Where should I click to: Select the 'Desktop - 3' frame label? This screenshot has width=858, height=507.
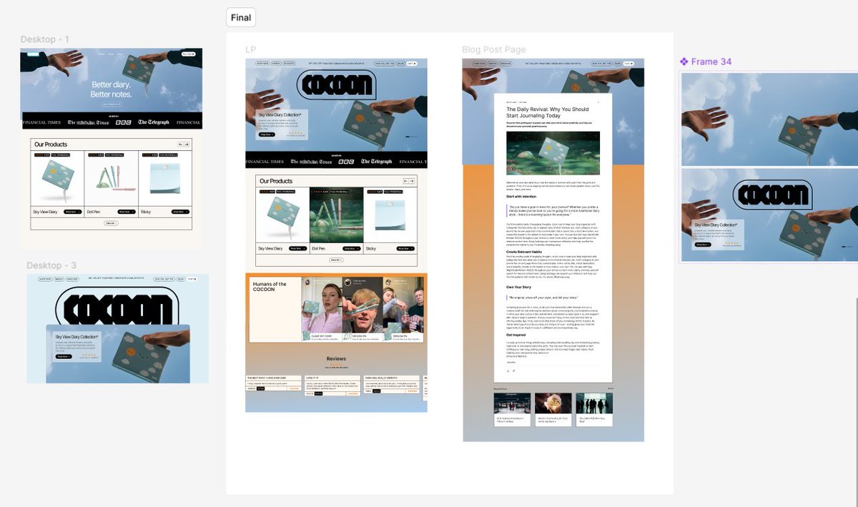[51, 265]
